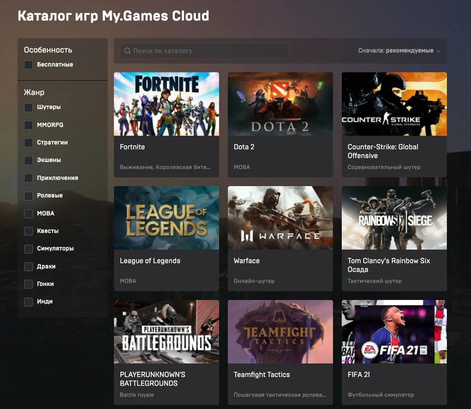This screenshot has height=409, width=471.
Task: Click the sort dropdown chevron arrow
Action: pos(439,51)
